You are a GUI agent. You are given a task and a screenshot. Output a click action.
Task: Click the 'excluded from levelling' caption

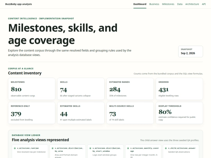pyautogui.click(x=21, y=120)
